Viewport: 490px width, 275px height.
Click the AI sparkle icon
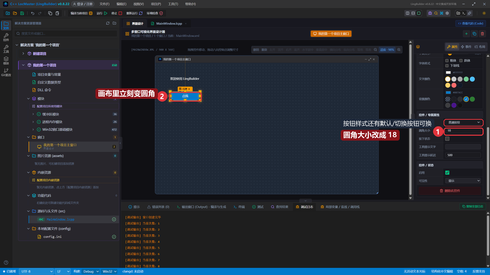coord(470,13)
